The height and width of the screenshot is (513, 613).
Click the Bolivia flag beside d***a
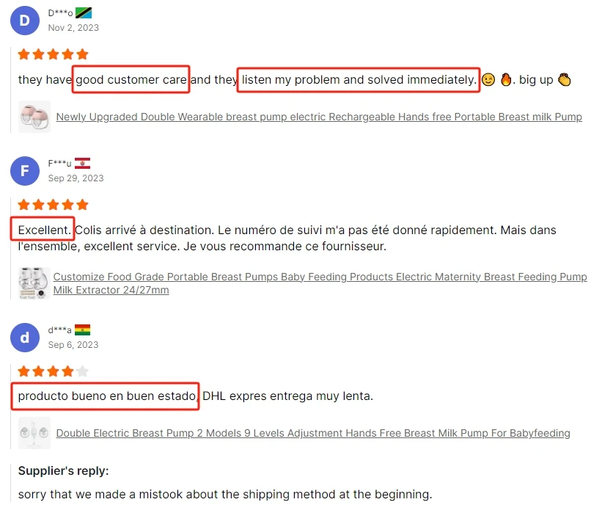(x=82, y=330)
